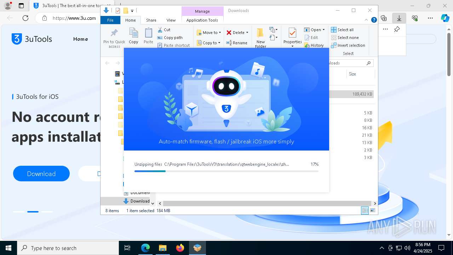Open File Explorer help question-mark icon
This screenshot has height=255, width=453.
pos(374,20)
